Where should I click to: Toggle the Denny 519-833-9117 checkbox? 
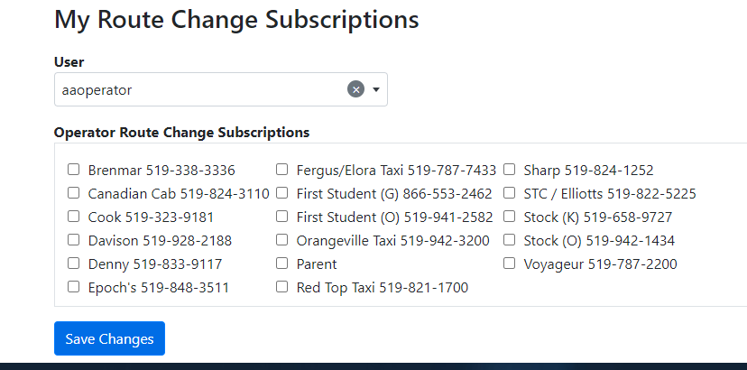tap(74, 264)
